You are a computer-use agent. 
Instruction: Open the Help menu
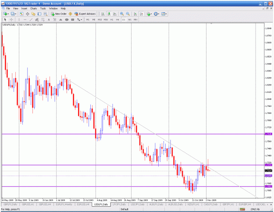[63, 8]
